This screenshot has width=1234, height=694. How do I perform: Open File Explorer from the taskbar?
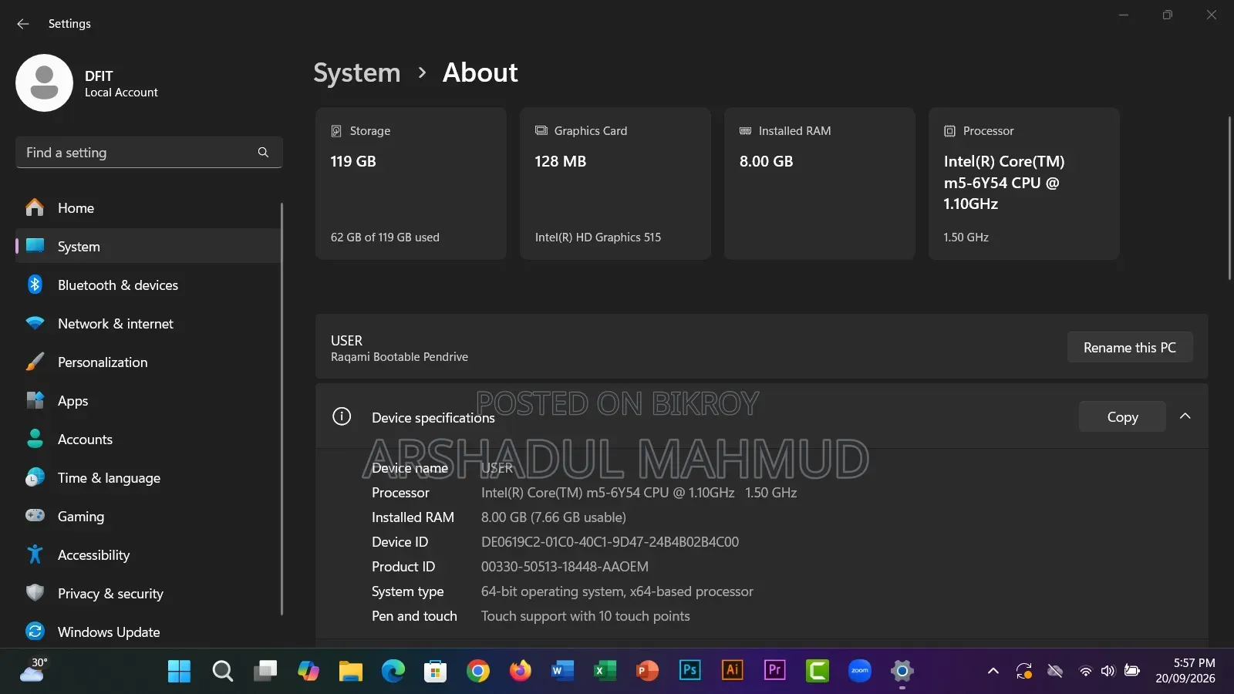click(x=351, y=671)
